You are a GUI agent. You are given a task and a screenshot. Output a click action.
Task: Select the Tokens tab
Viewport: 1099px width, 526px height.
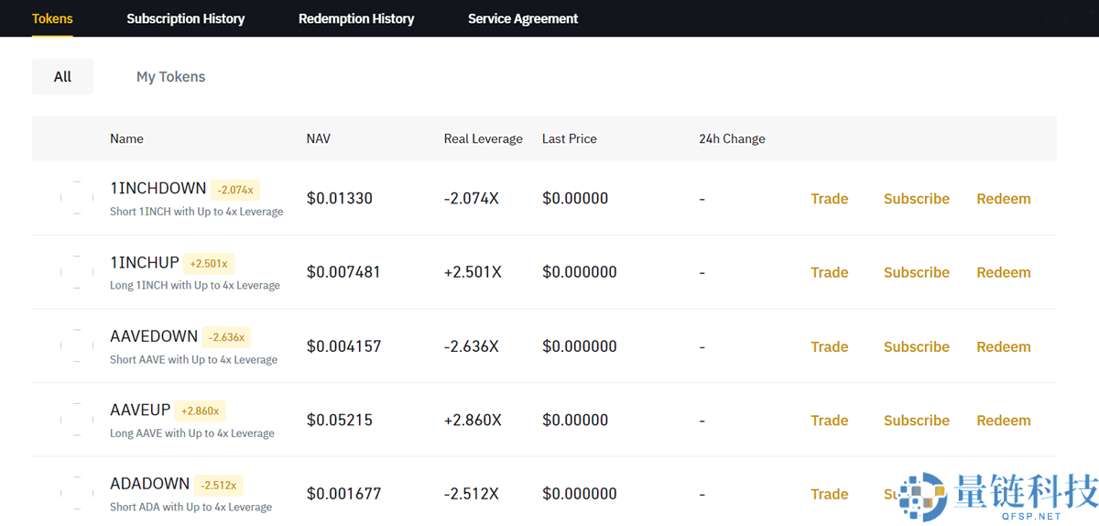pyautogui.click(x=52, y=18)
